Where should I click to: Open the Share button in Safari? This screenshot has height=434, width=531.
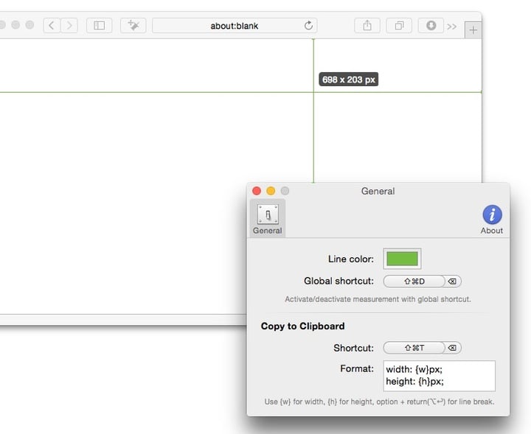[367, 26]
